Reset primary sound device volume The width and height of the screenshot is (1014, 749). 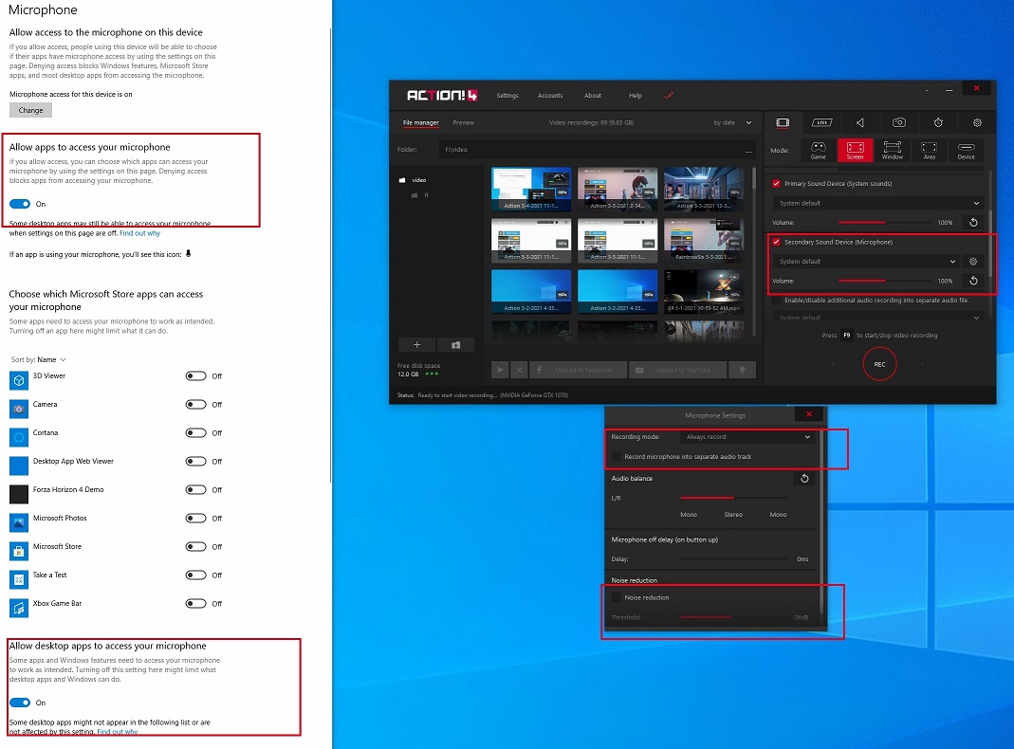[973, 222]
